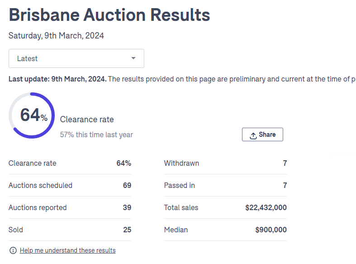The image size is (356, 264).
Task: Click the 'Auctions reported' row label
Action: pyautogui.click(x=38, y=207)
